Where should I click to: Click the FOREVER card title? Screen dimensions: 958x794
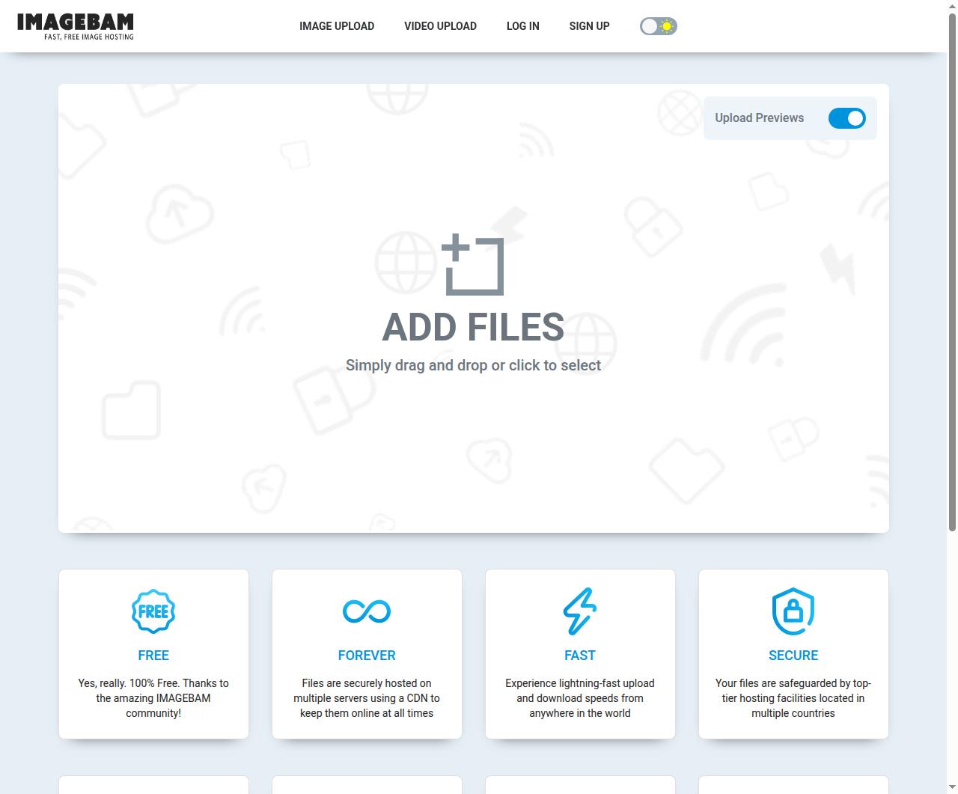[367, 656]
